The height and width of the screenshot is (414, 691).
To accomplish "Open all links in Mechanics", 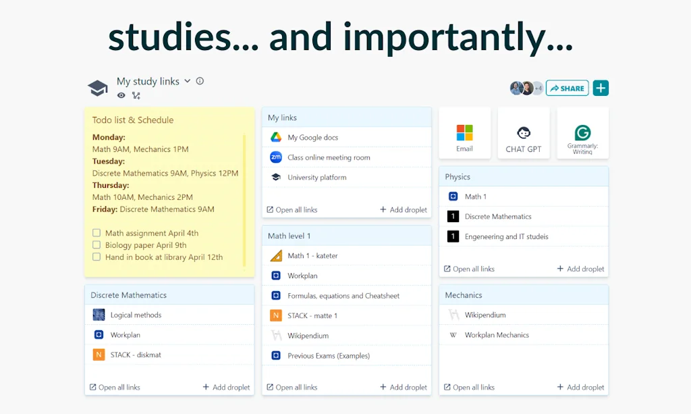I will (468, 387).
